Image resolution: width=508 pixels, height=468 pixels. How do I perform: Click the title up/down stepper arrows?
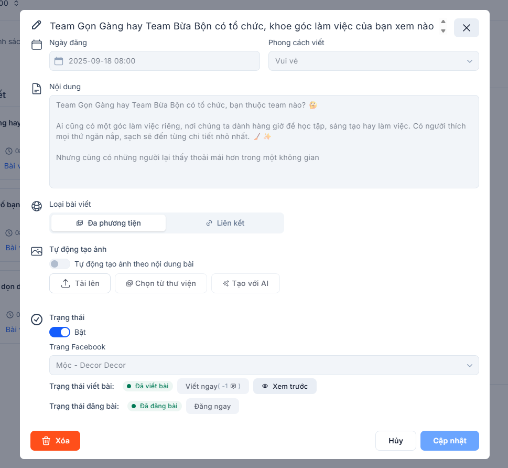pyautogui.click(x=443, y=26)
